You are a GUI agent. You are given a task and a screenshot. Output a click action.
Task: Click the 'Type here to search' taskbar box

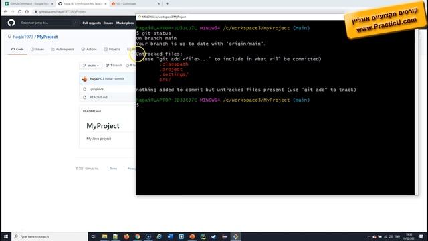pyautogui.click(x=50, y=236)
